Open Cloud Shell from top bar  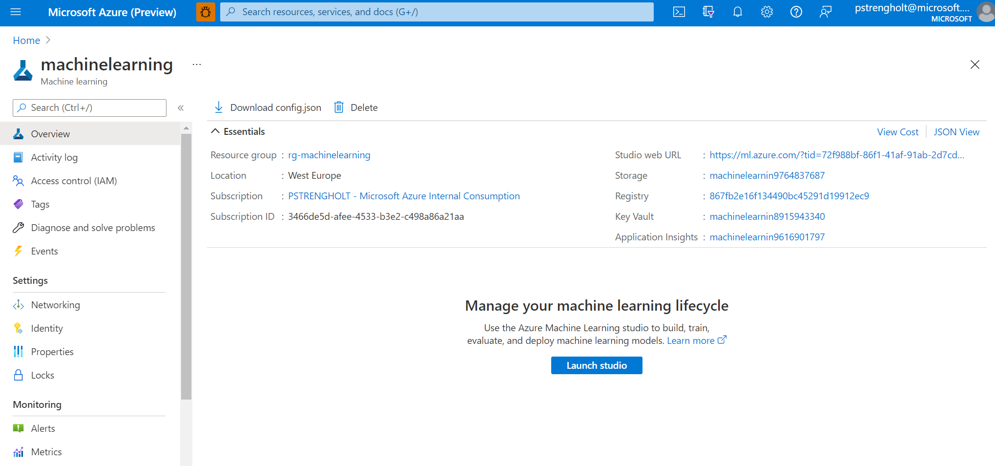click(679, 12)
